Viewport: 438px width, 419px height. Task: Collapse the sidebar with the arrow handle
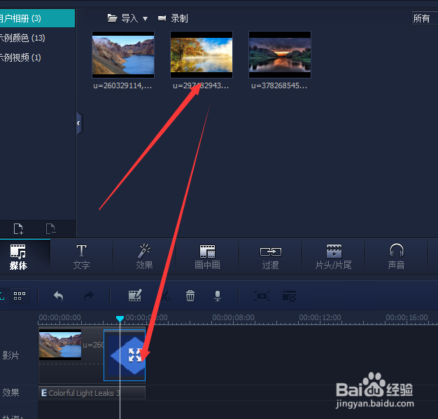click(79, 123)
